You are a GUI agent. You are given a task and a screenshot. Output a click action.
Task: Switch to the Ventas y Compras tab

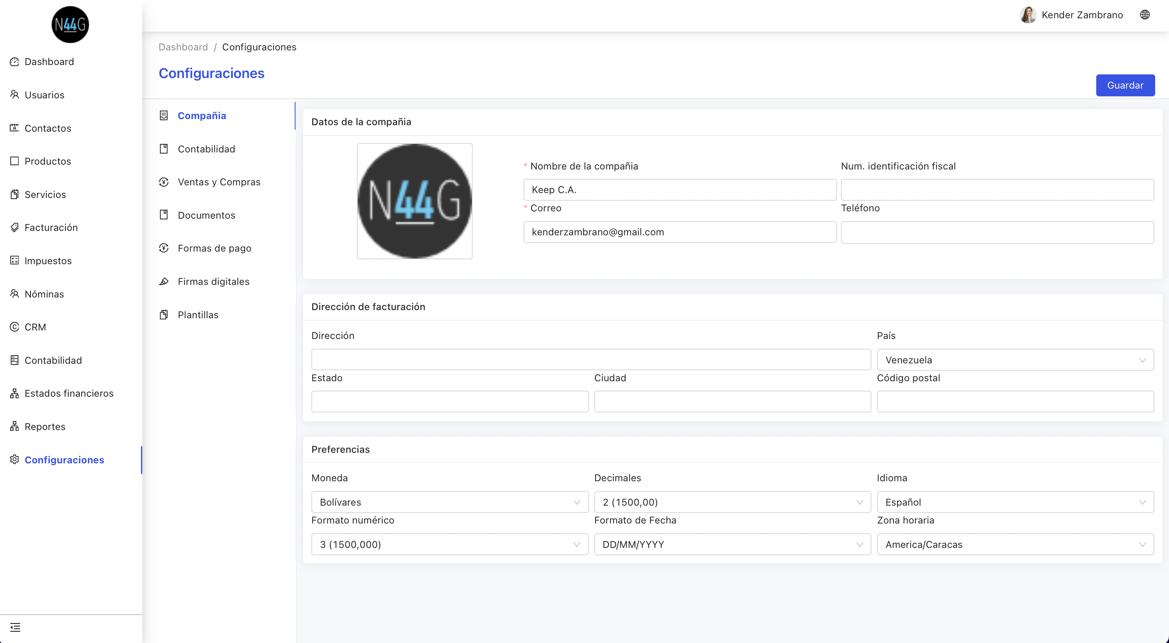pyautogui.click(x=219, y=182)
